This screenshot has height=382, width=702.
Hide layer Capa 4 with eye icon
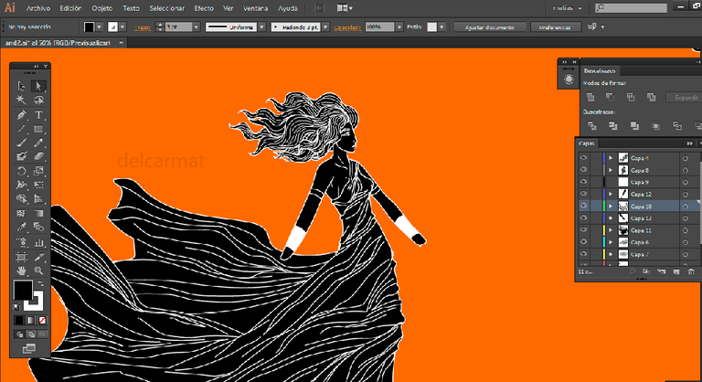583,158
